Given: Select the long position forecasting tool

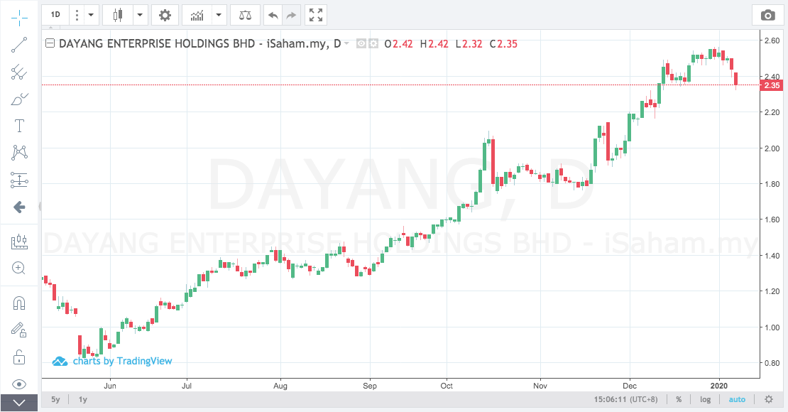Looking at the screenshot, I should 19,180.
